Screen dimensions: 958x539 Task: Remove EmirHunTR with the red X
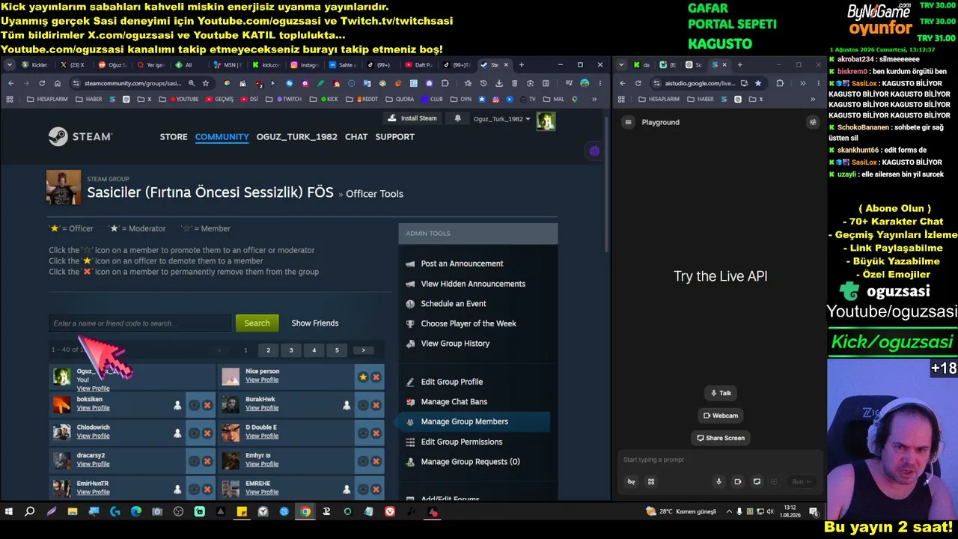pos(207,489)
